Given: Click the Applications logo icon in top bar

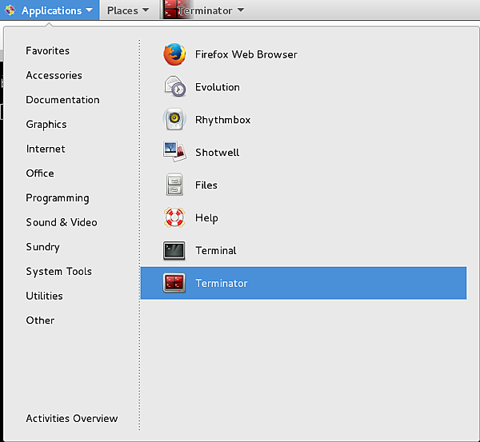Looking at the screenshot, I should pos(10,10).
